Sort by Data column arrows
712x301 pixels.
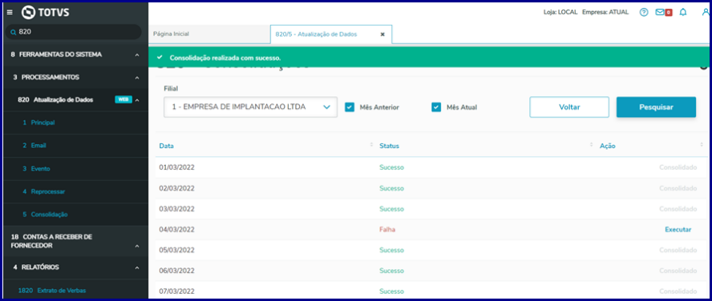371,145
